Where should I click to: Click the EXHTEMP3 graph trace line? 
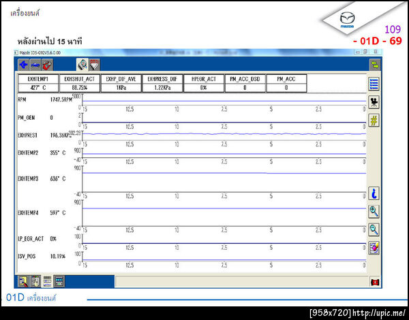click(224, 173)
